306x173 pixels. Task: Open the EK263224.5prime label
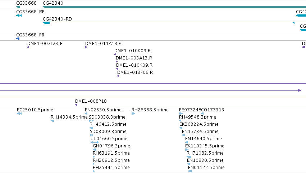[199, 124]
